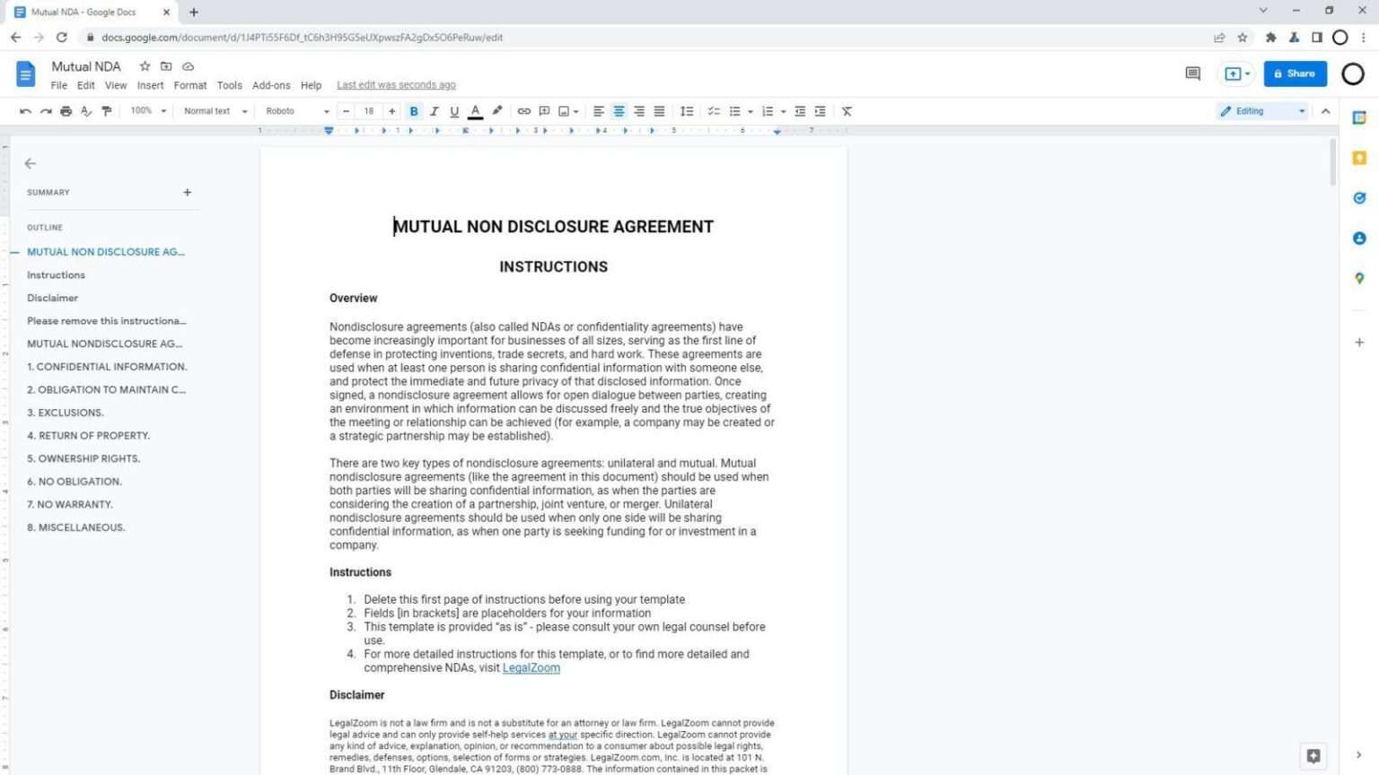The height and width of the screenshot is (775, 1379).
Task: Open Google Calendar from the side panel
Action: [1359, 117]
